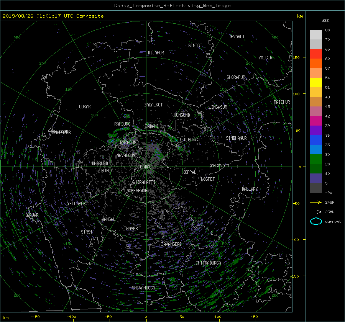Click the 2019/08/26 01:01:17 UTC Composite timestamp

[53, 16]
